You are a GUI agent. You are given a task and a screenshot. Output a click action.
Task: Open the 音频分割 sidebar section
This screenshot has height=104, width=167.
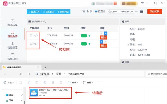tap(13, 57)
